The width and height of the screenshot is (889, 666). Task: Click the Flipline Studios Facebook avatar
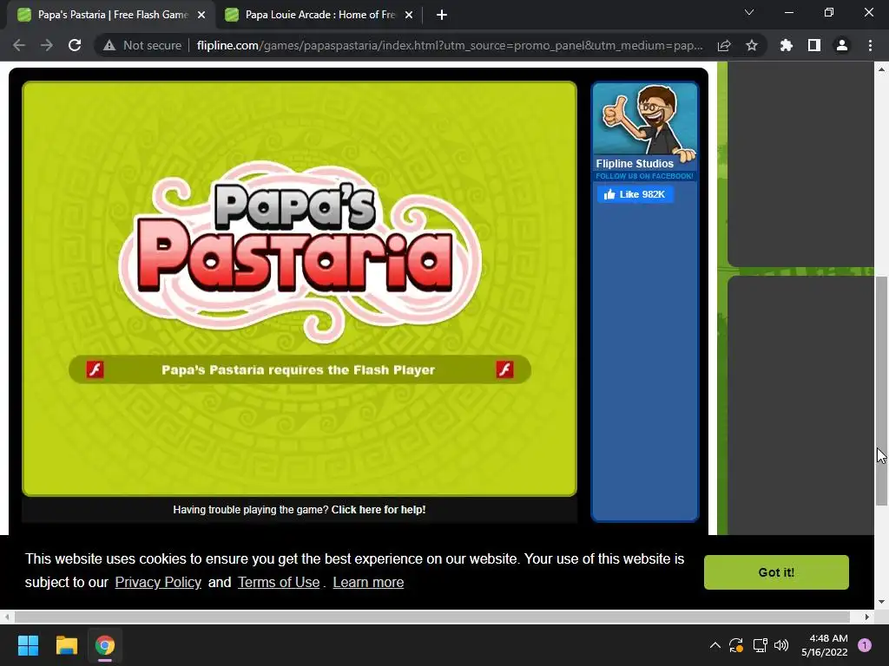[645, 120]
